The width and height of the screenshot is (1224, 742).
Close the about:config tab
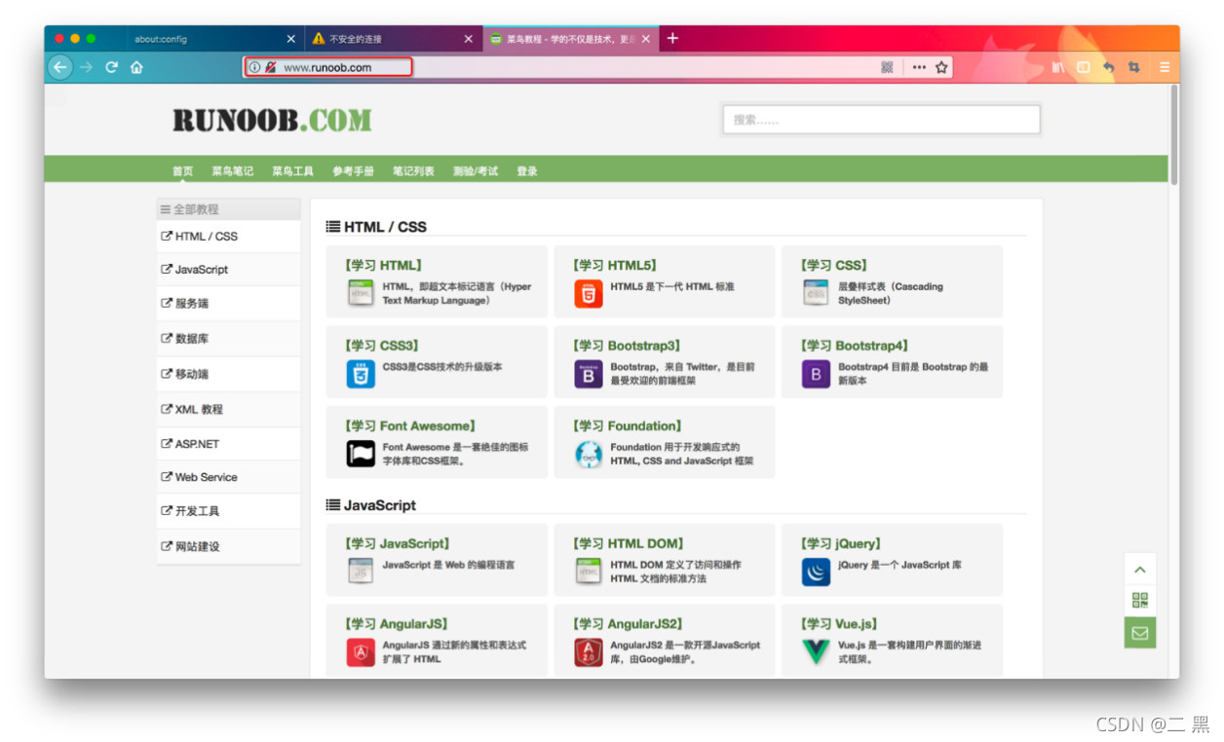(290, 39)
